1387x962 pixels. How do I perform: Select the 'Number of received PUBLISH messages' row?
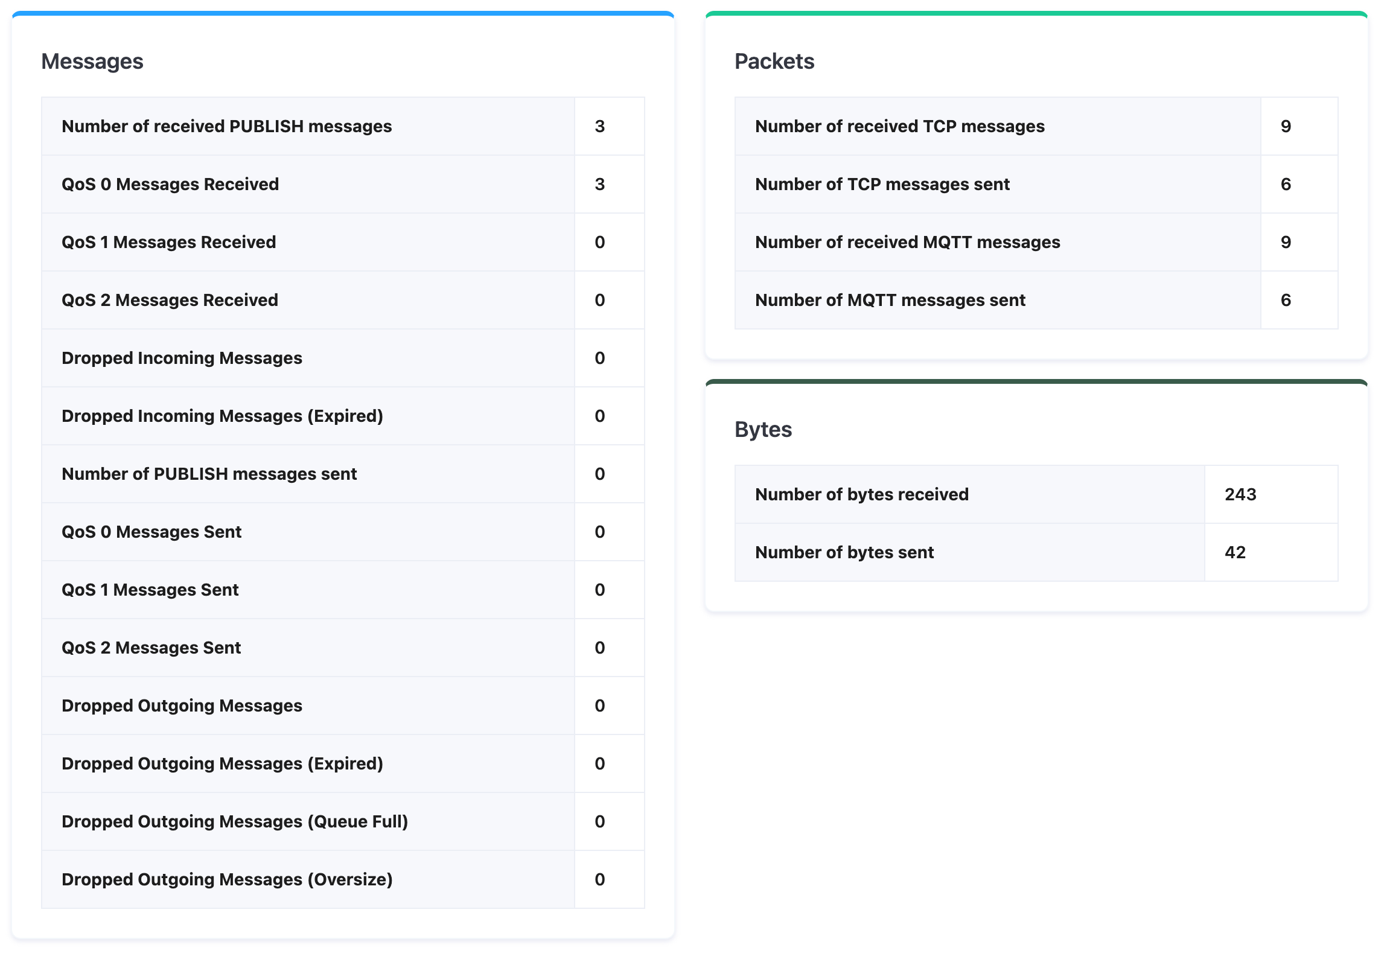pyautogui.click(x=226, y=126)
